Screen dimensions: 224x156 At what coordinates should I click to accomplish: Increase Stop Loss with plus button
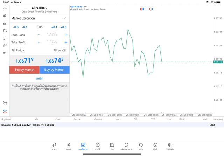[x=66, y=35]
